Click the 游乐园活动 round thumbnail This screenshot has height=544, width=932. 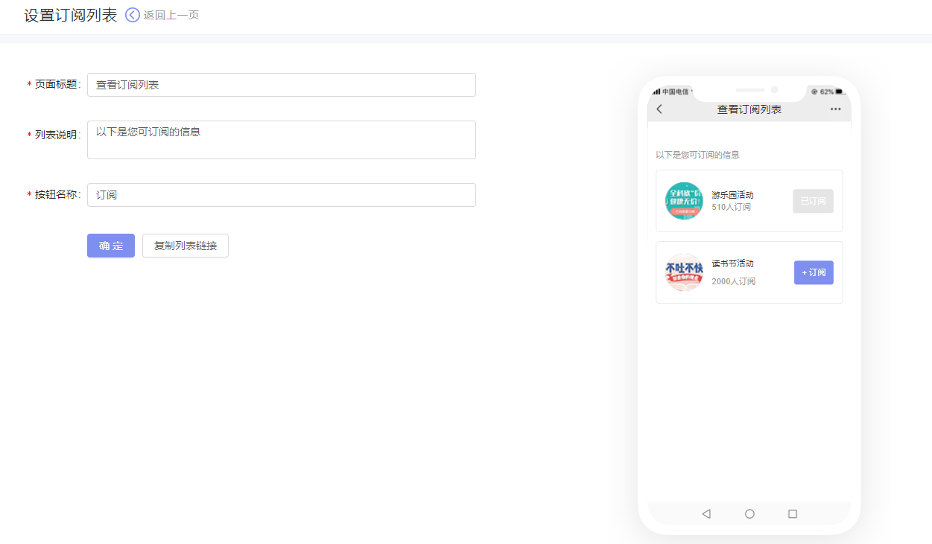coord(684,201)
